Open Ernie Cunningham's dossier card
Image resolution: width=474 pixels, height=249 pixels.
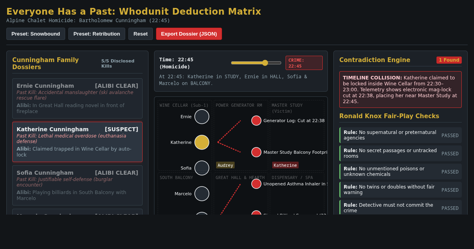[77, 98]
